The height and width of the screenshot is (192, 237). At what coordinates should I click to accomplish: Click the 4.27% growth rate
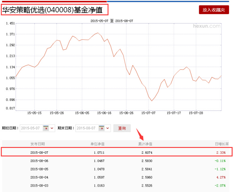pos(221,177)
